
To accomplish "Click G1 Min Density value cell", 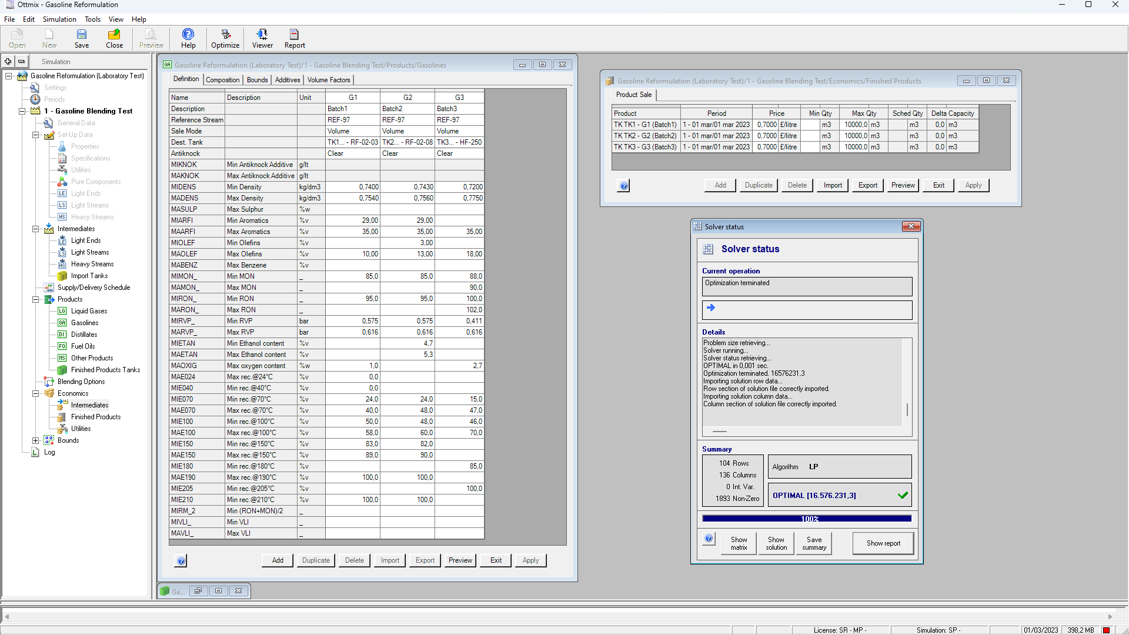I will pyautogui.click(x=353, y=187).
